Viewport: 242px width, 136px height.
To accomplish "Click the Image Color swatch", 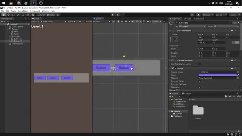I will (x=217, y=75).
